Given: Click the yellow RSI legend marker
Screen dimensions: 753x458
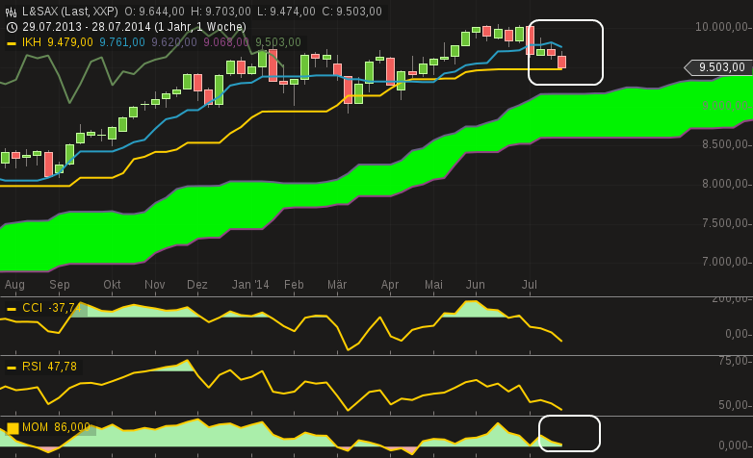Looking at the screenshot, I should coord(12,369).
